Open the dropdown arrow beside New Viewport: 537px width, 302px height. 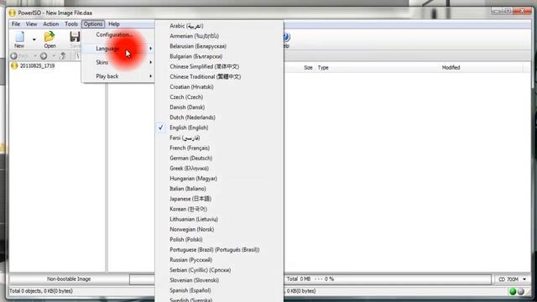pos(34,39)
